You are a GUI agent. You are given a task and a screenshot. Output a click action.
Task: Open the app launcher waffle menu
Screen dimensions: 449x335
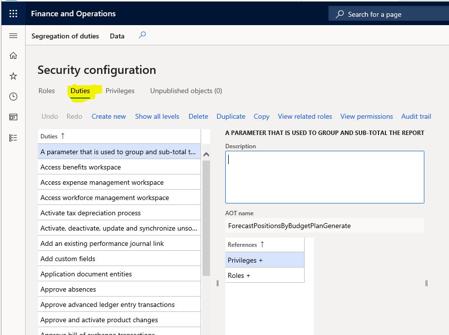(x=13, y=13)
